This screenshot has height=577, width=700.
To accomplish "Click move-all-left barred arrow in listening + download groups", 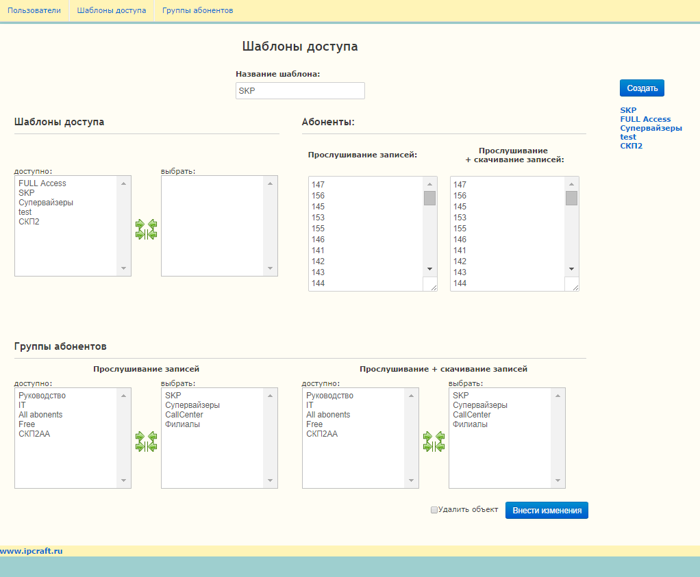I will pyautogui.click(x=440, y=447).
